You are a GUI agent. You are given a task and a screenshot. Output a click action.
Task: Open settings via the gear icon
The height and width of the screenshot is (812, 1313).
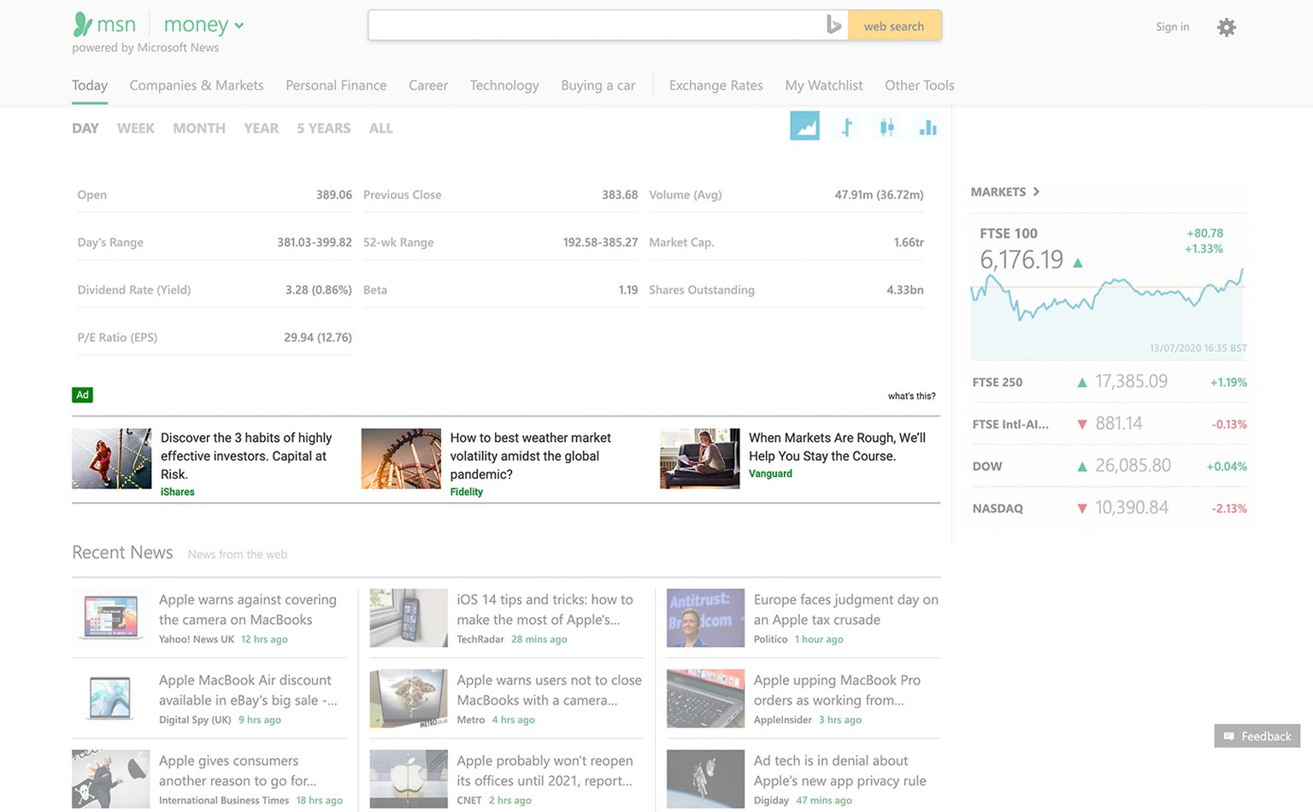pyautogui.click(x=1227, y=27)
